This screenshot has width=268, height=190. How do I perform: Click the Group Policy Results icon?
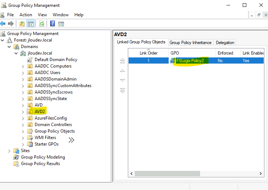click(x=16, y=164)
